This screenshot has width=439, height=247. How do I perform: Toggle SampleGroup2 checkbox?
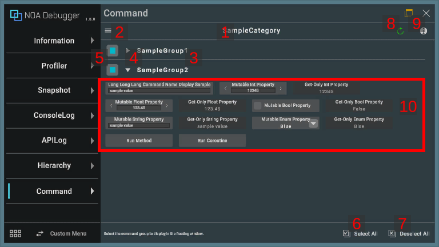pos(112,70)
